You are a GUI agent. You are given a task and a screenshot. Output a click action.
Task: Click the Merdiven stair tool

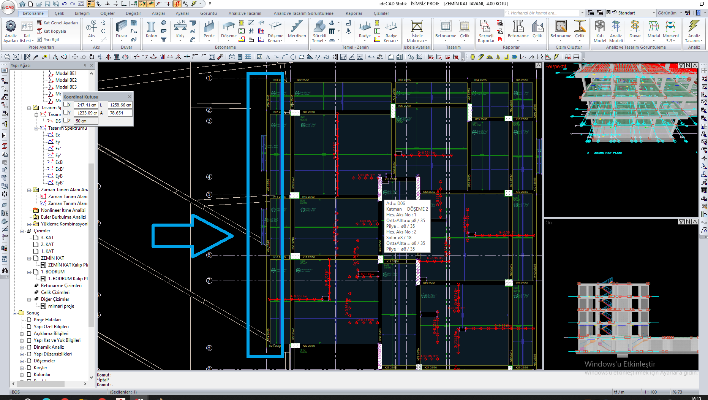(297, 30)
